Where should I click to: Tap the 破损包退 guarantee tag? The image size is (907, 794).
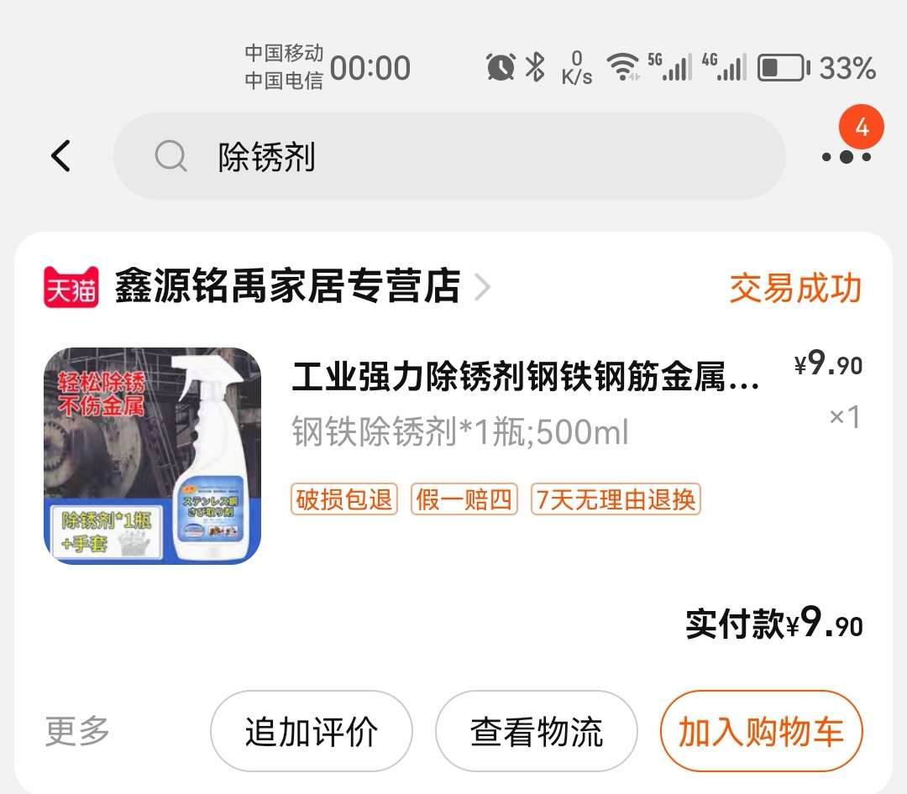pos(344,499)
